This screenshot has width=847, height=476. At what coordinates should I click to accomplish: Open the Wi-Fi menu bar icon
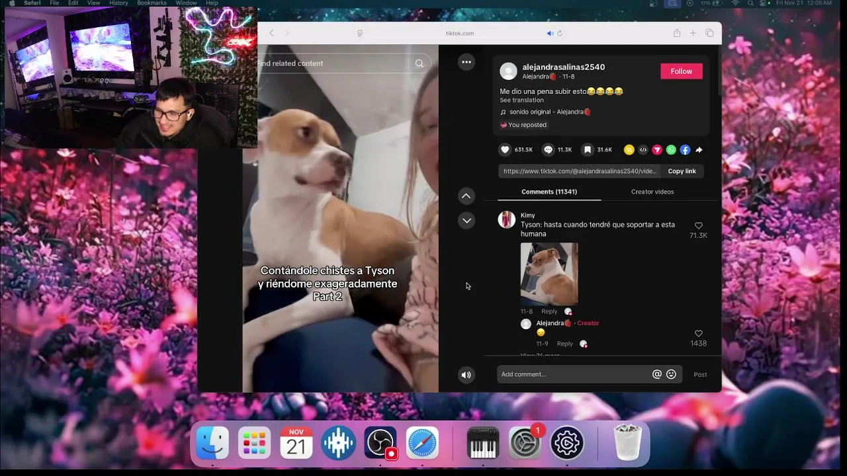[x=735, y=3]
